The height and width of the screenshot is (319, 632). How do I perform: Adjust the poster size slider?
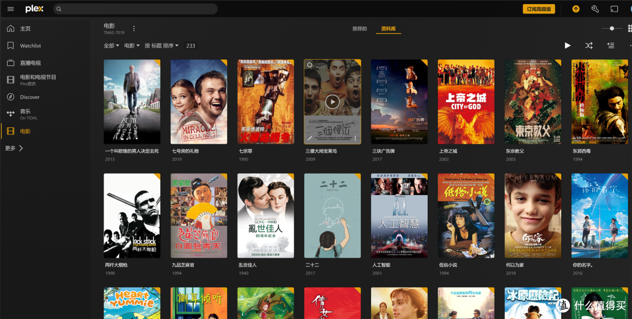click(x=612, y=29)
